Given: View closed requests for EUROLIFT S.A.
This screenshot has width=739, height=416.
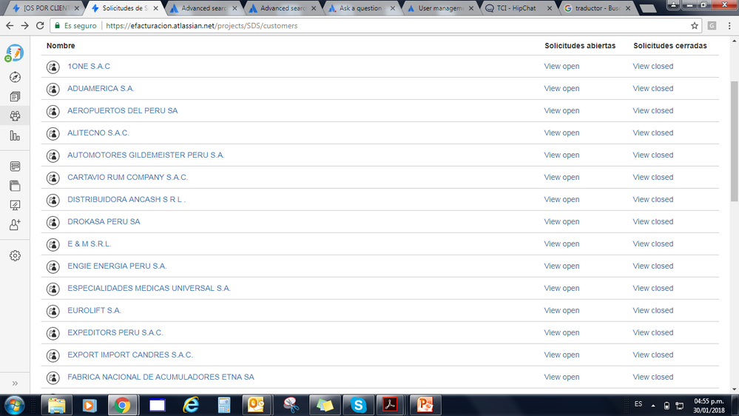Looking at the screenshot, I should 652,310.
